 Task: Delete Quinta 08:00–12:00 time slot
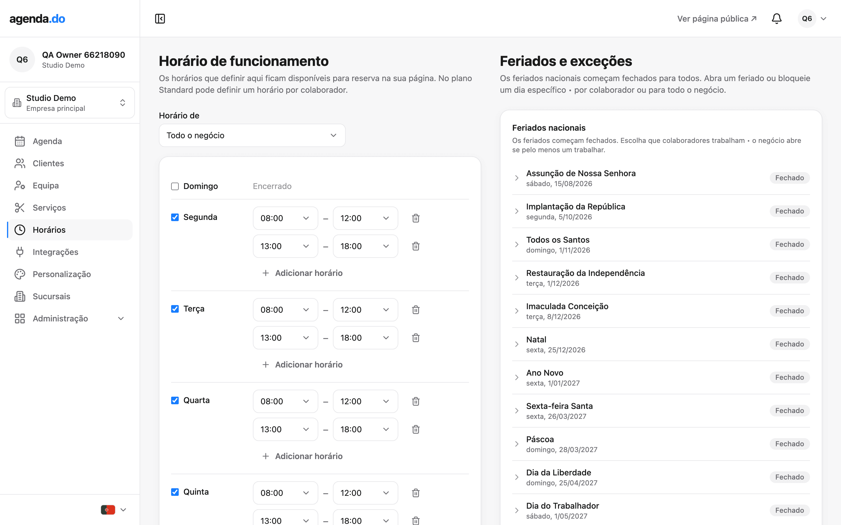[x=416, y=493]
